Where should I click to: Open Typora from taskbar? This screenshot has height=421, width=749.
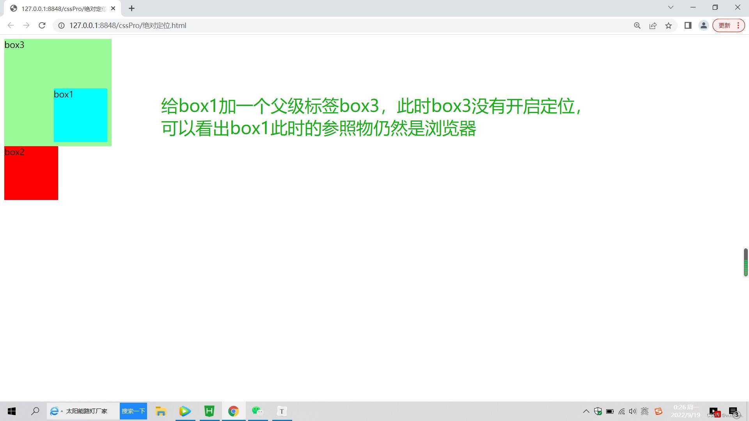(x=282, y=411)
